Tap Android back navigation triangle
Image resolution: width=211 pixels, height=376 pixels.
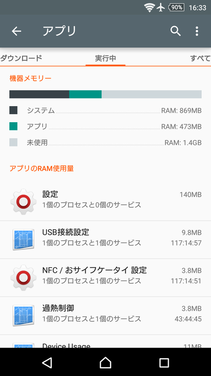[x=47, y=362]
